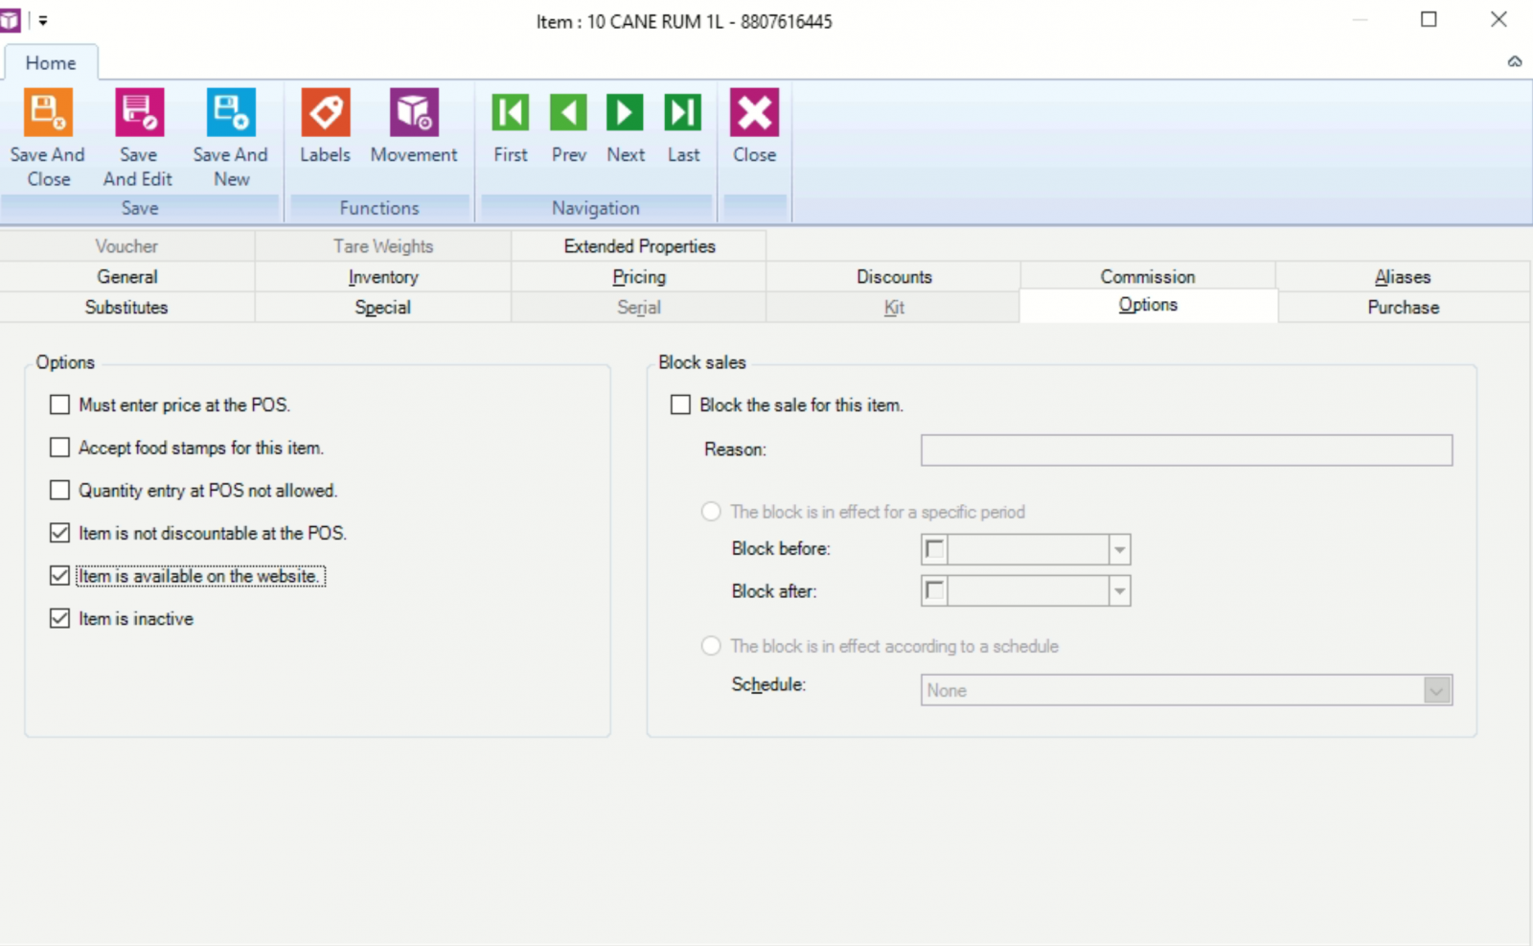Jump to the First item record
The height and width of the screenshot is (946, 1533).
(x=510, y=113)
